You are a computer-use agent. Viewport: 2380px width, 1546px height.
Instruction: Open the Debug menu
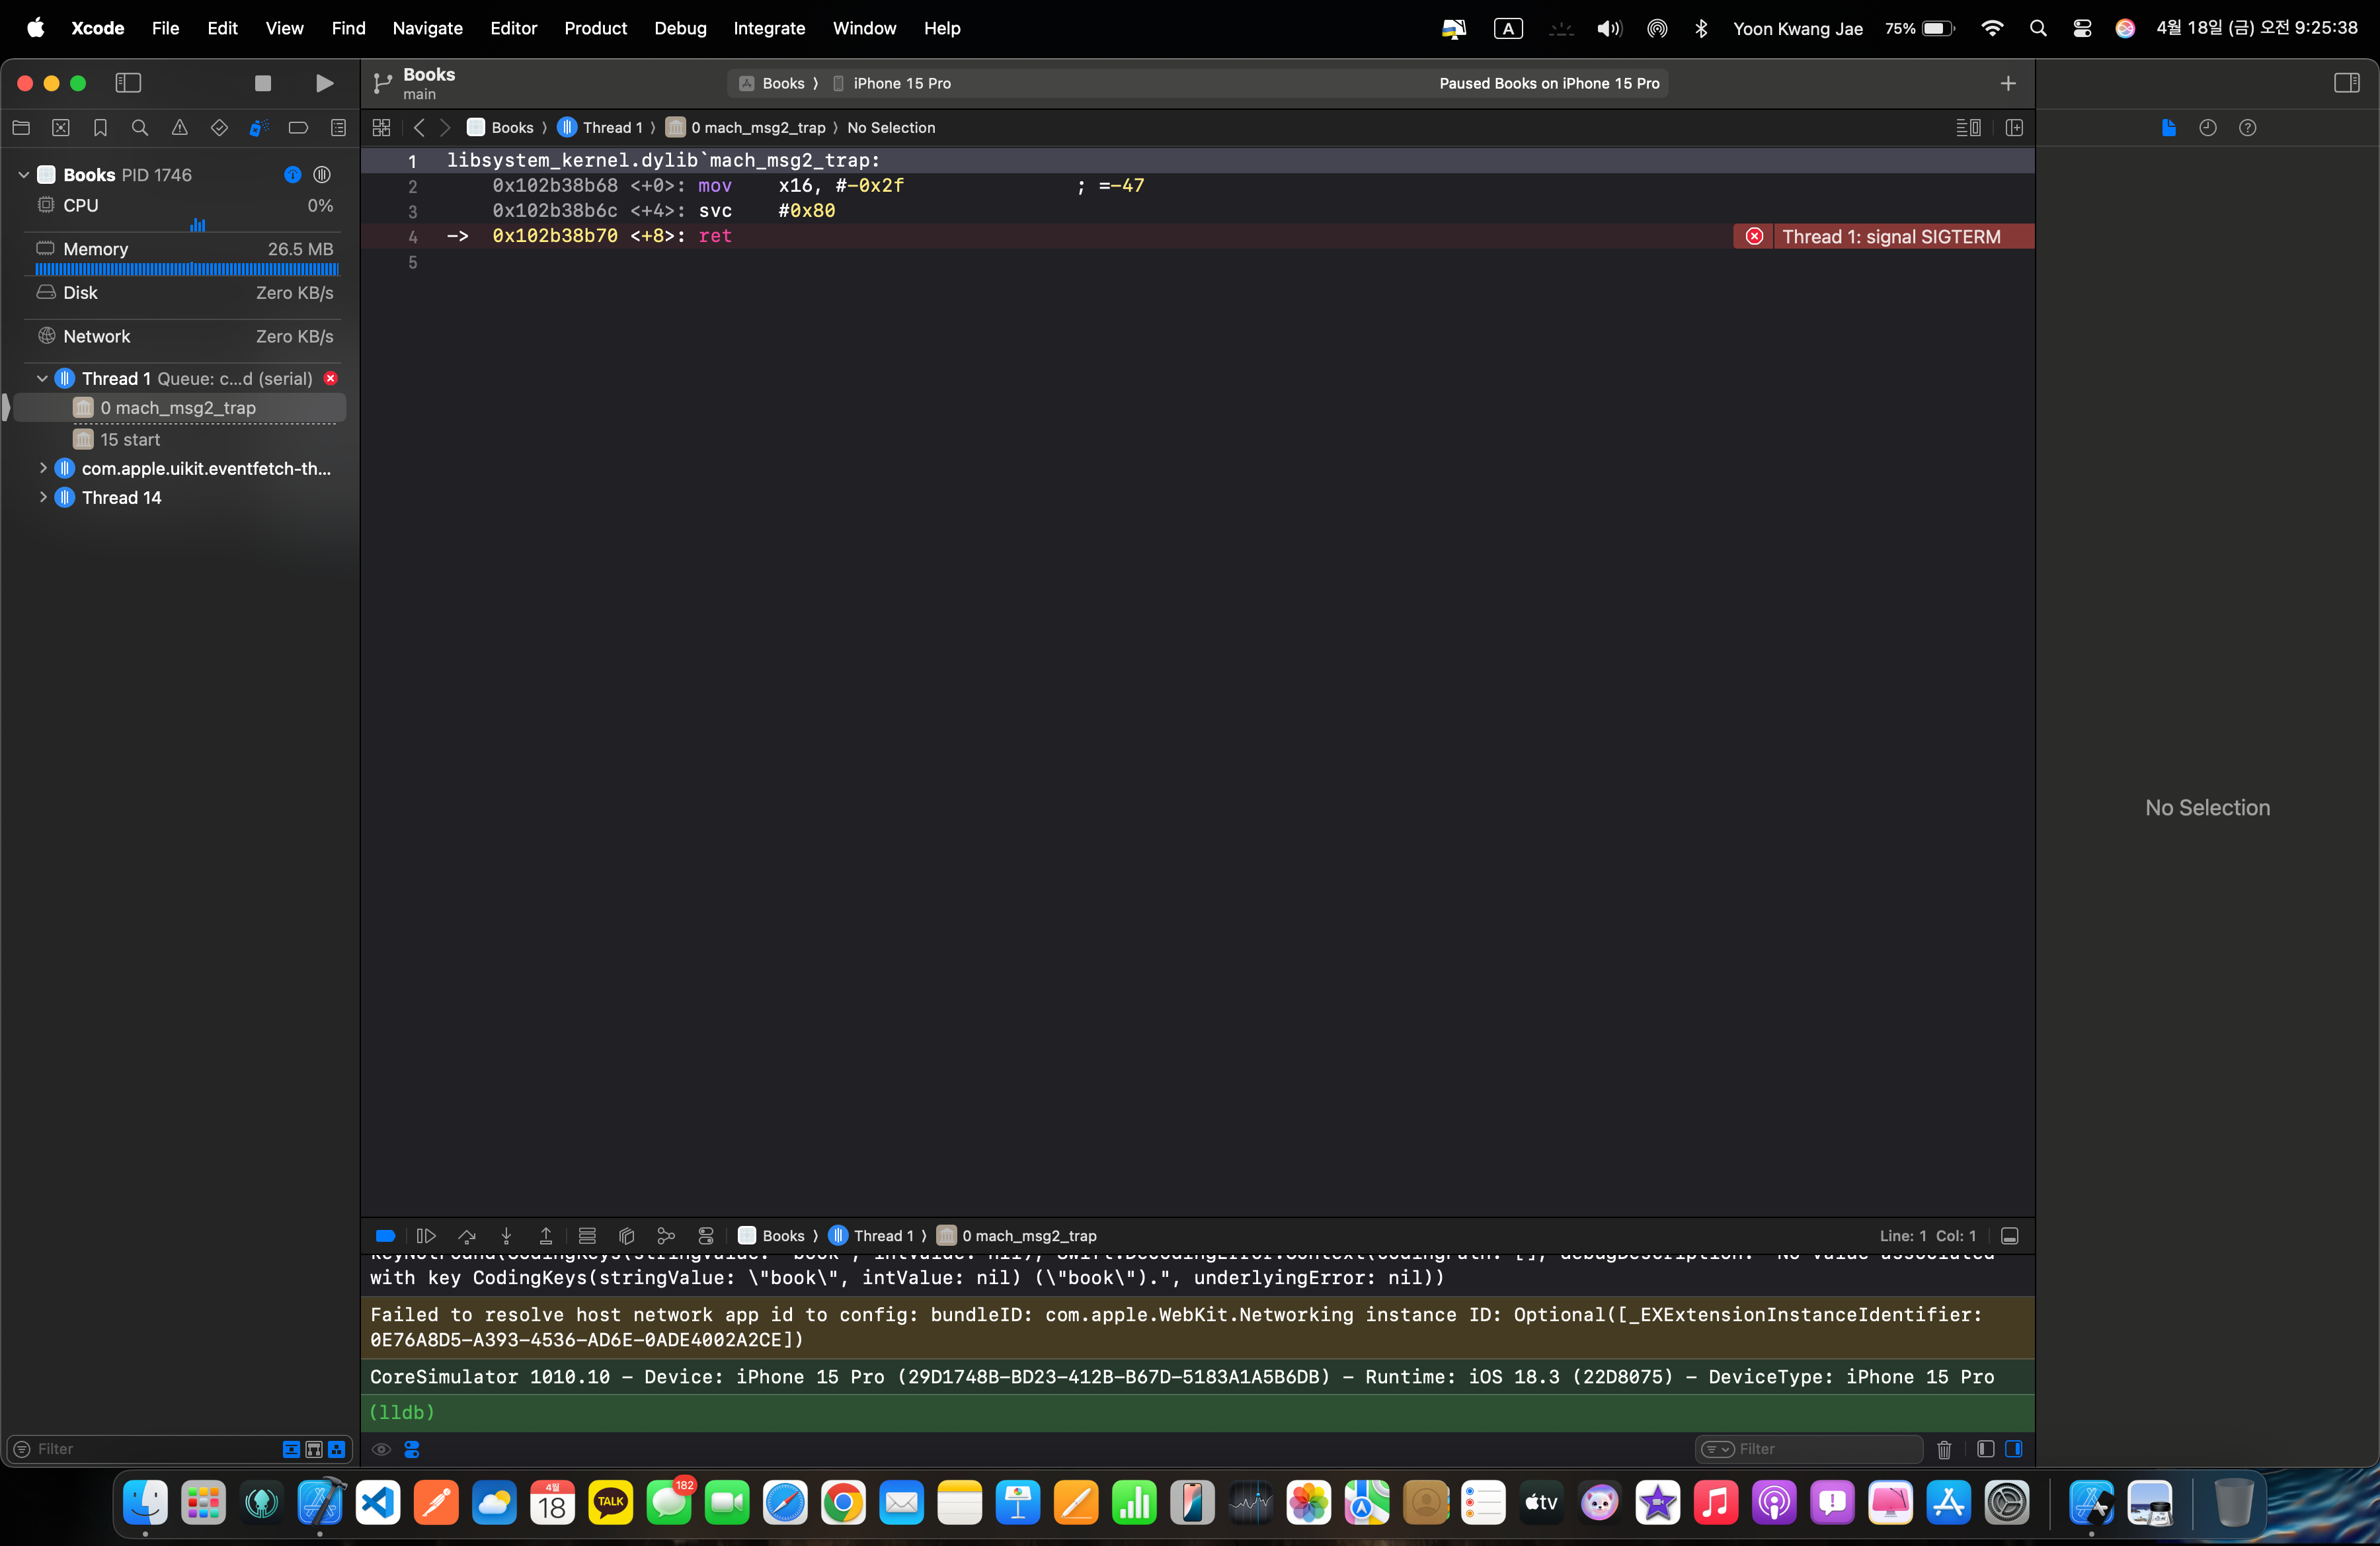(x=680, y=28)
